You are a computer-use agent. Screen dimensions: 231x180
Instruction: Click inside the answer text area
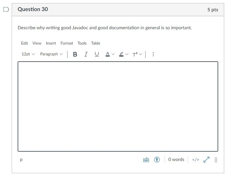[x=118, y=106]
